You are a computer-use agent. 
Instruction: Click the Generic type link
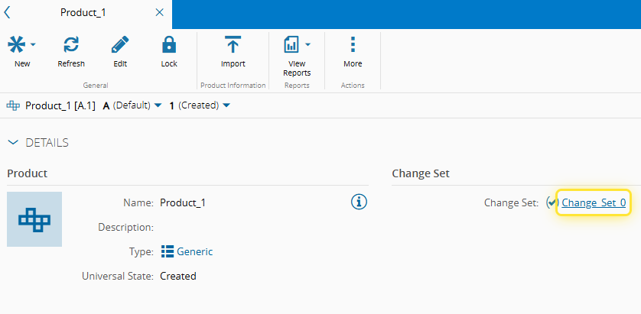(x=194, y=251)
